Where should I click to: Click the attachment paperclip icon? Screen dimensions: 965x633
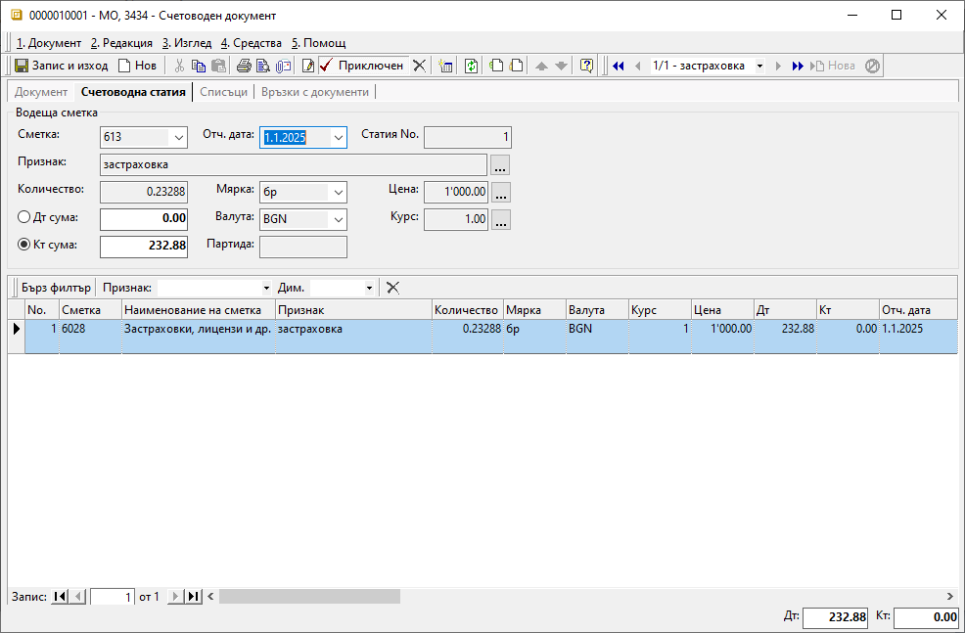[284, 66]
